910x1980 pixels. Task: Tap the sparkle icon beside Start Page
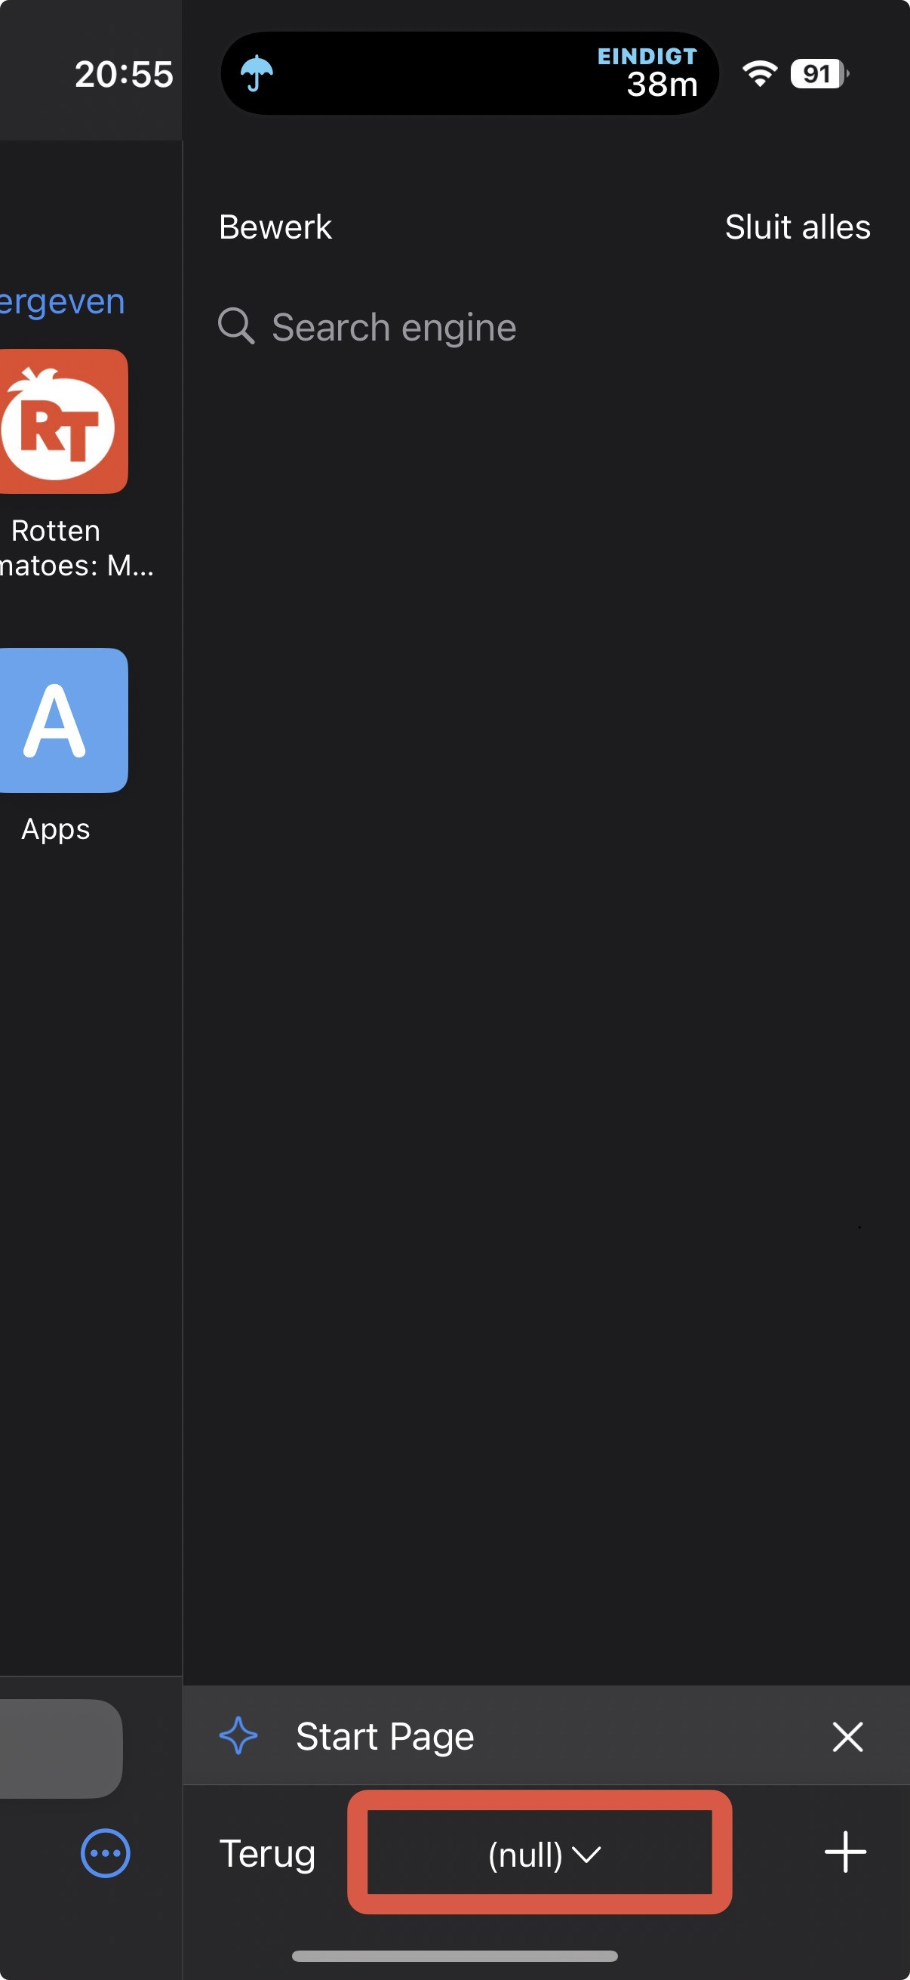tap(238, 1736)
